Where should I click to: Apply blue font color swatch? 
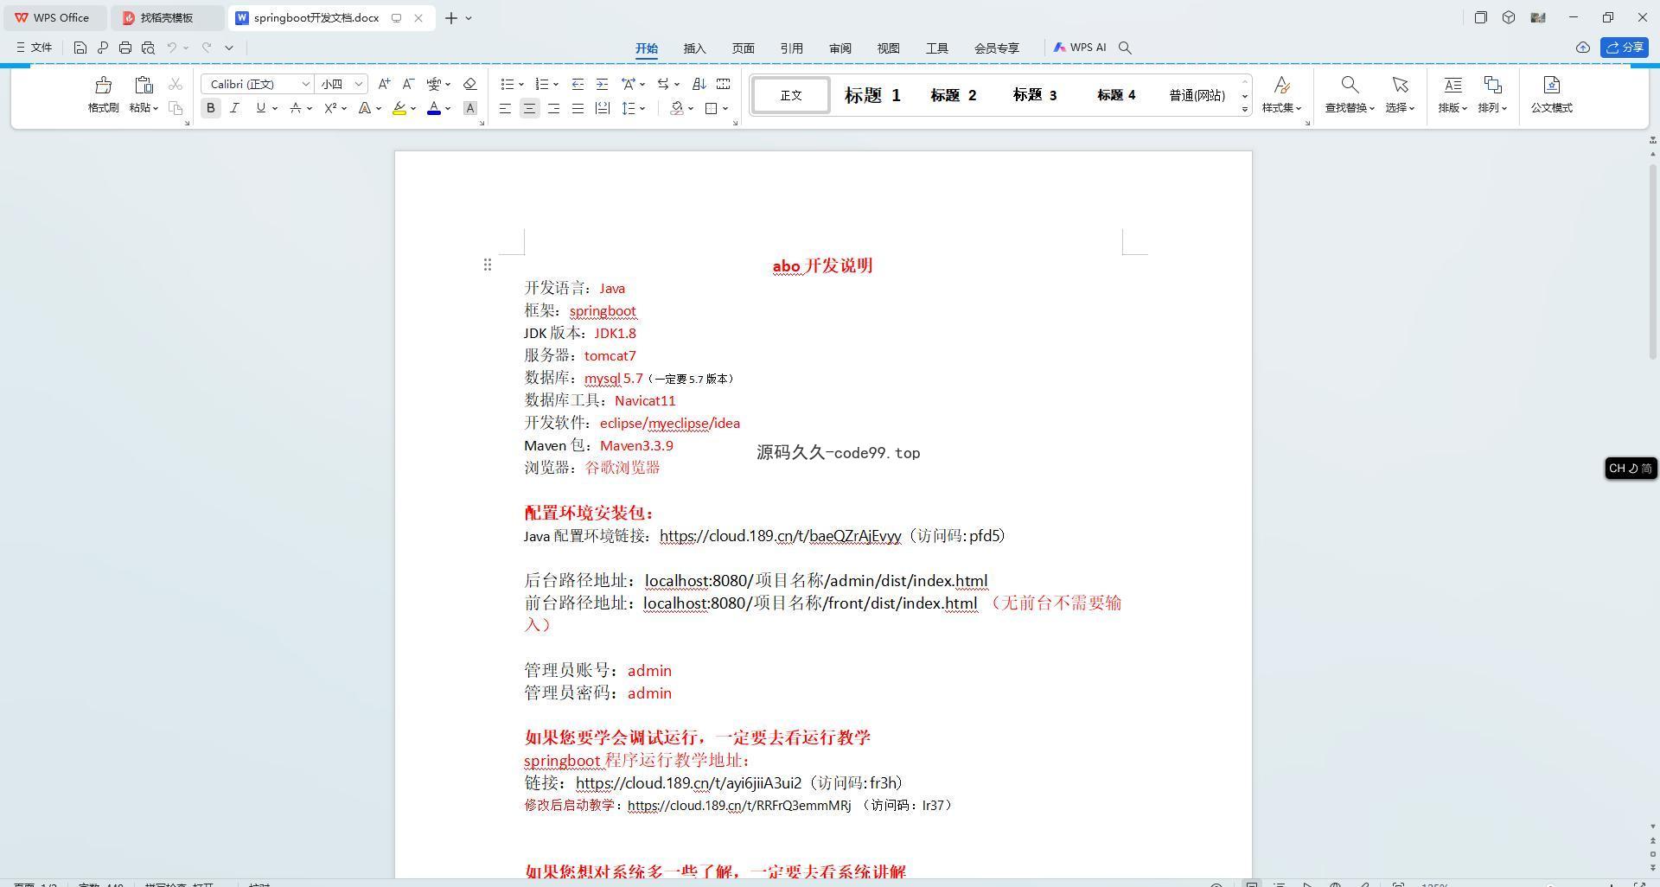pyautogui.click(x=434, y=108)
